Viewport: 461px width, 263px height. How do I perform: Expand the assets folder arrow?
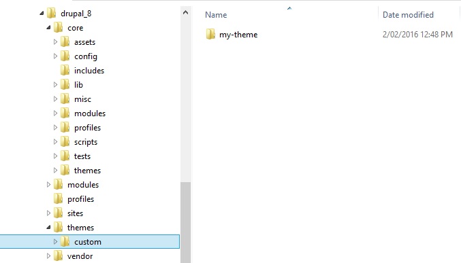[x=55, y=42]
